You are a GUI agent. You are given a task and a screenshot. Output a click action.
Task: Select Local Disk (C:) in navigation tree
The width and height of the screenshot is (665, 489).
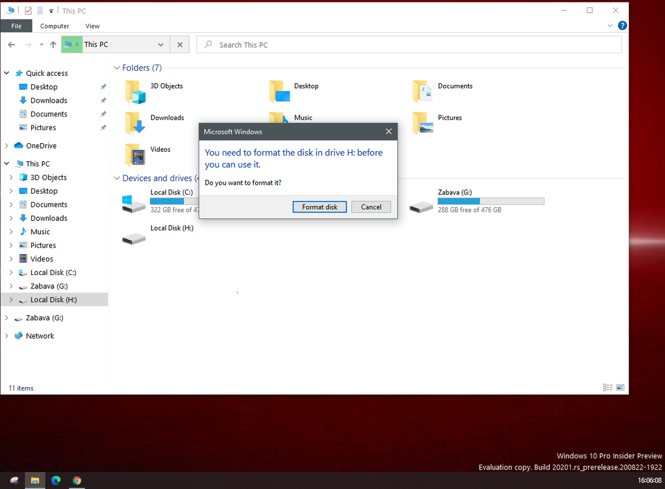(53, 272)
